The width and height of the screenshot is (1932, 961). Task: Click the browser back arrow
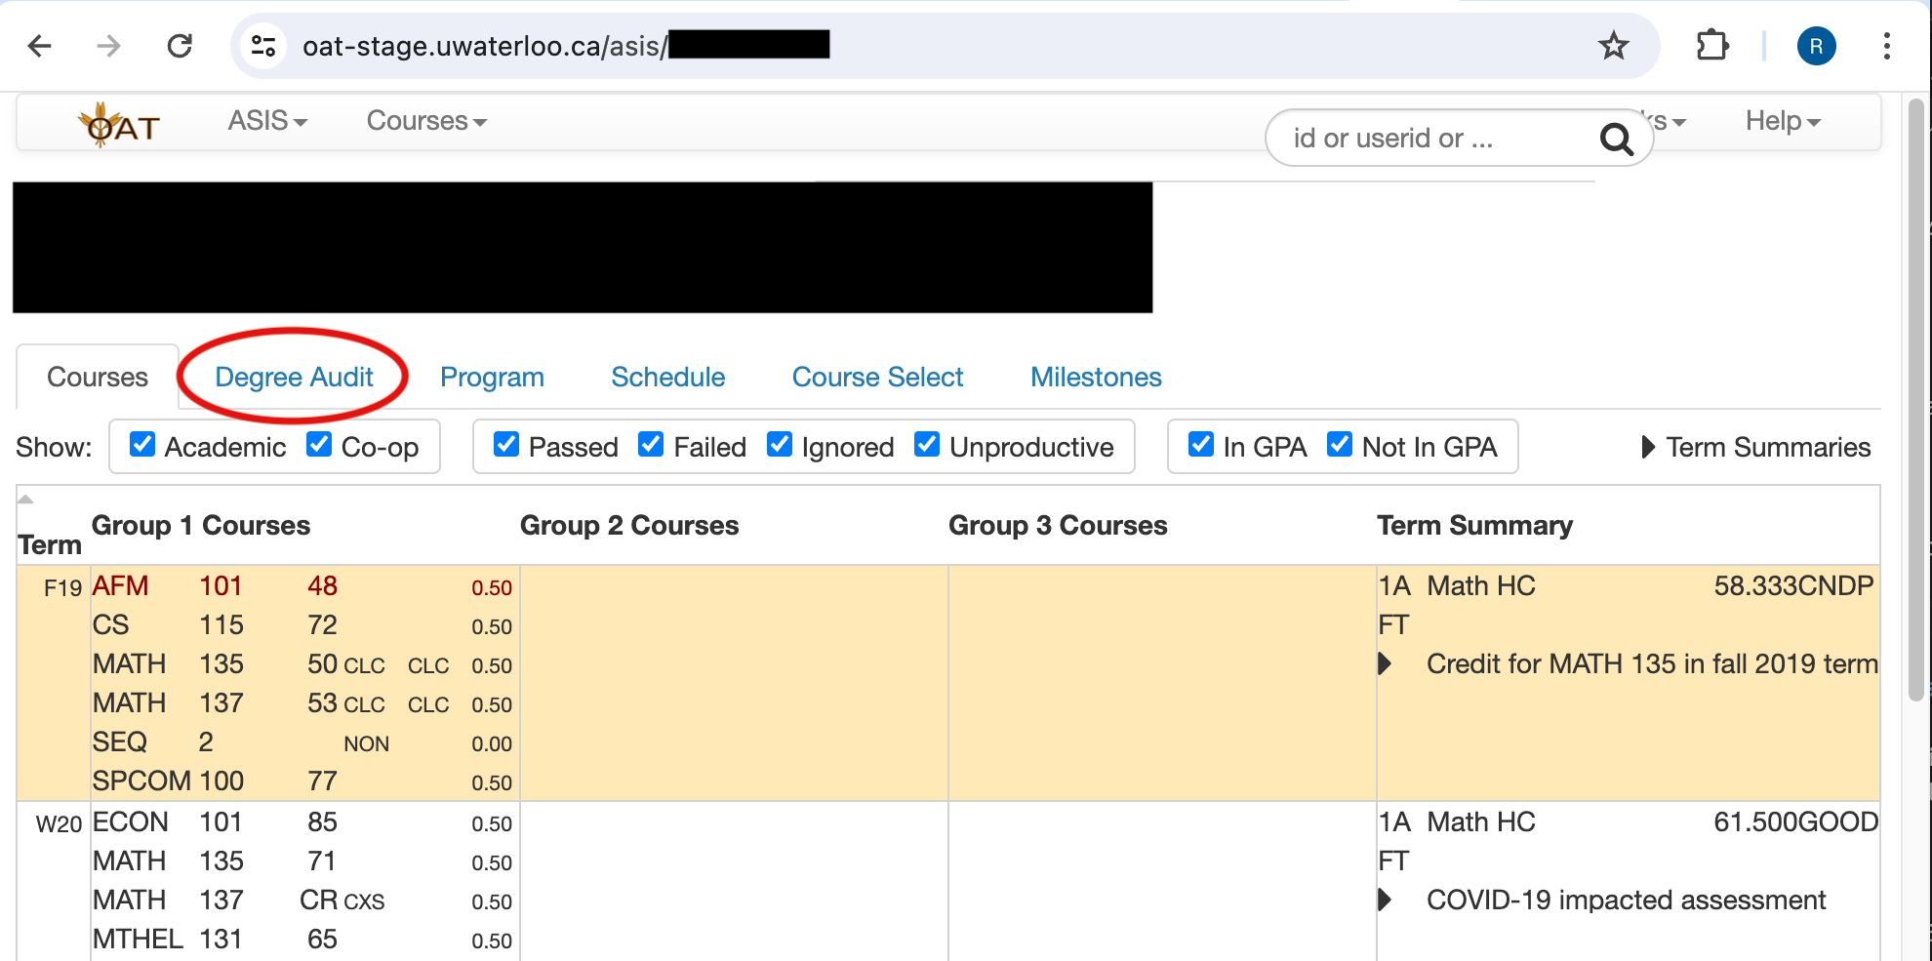coord(39,45)
